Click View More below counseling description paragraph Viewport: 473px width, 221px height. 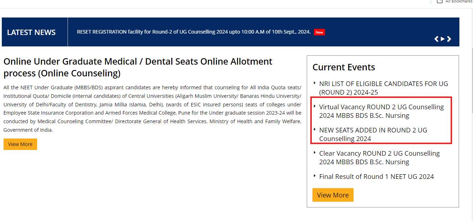pyautogui.click(x=20, y=144)
